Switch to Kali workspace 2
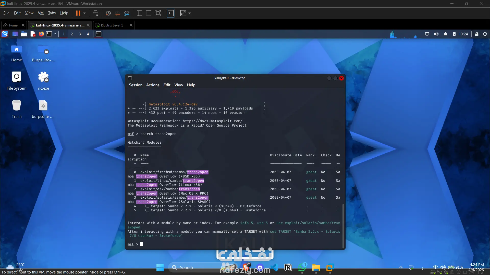490x275 pixels. pos(72,34)
